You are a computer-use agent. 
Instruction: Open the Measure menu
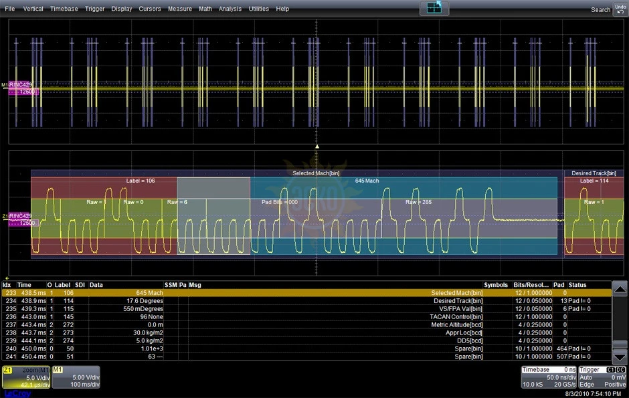coord(180,9)
